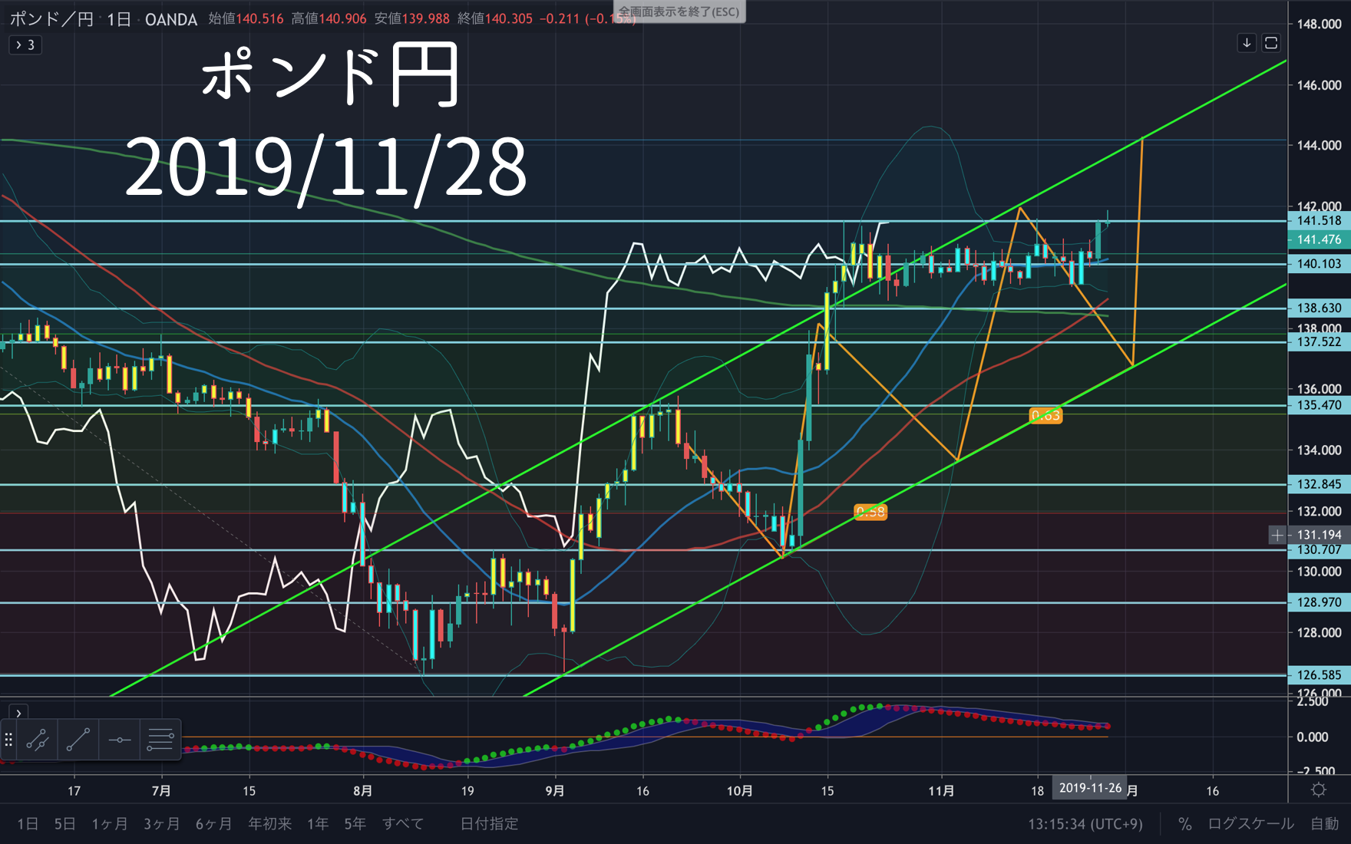
Task: Click the maximize pane icon
Action: [x=1271, y=43]
